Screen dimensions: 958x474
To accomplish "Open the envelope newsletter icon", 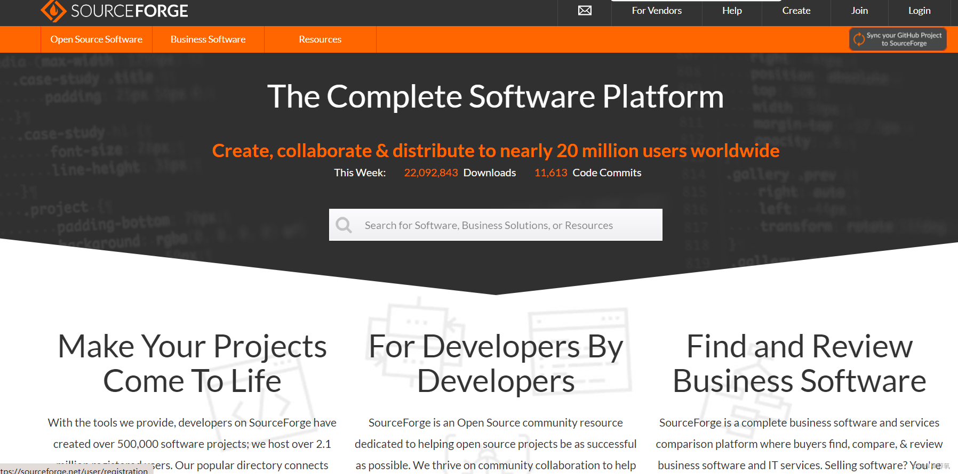I will point(585,11).
